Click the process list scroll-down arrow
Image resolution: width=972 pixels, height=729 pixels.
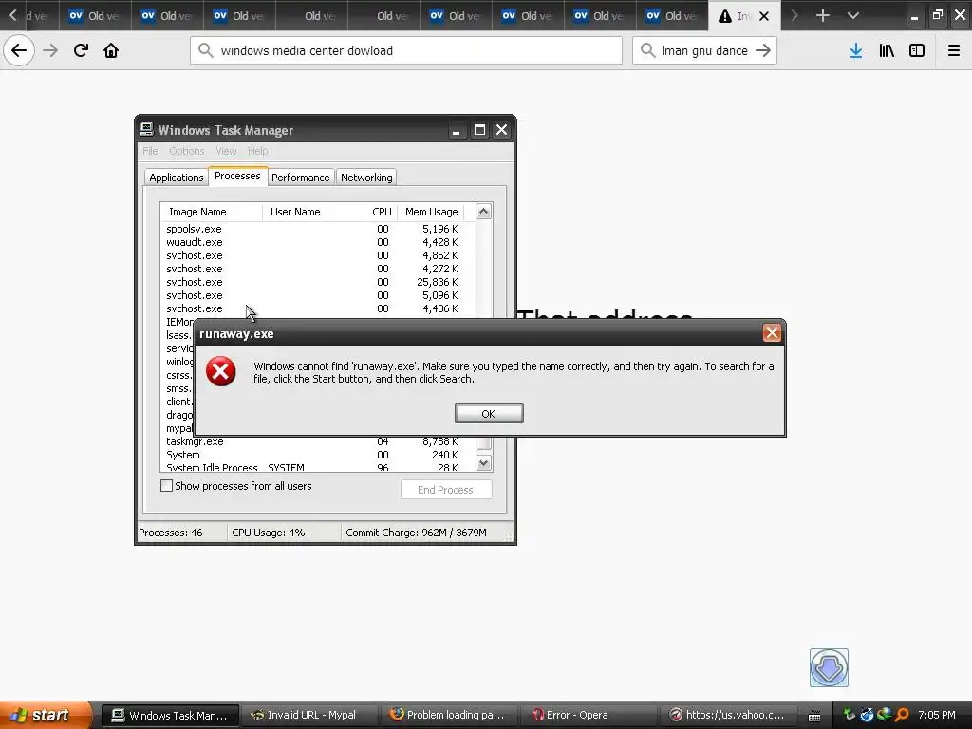483,462
